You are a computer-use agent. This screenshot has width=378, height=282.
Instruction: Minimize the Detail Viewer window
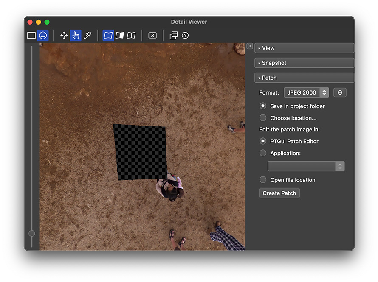click(x=39, y=22)
